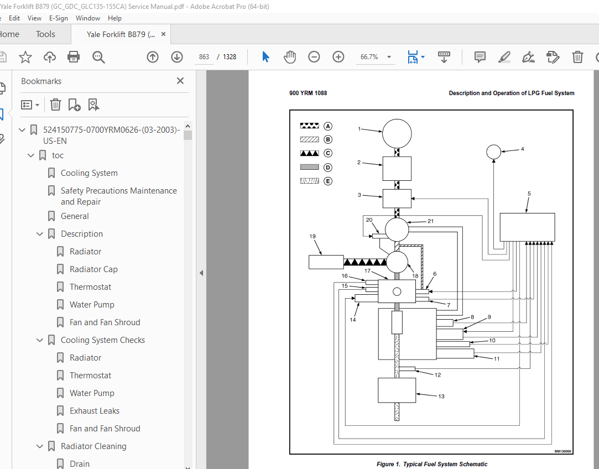Open the E-Sign menu
599x469 pixels.
[59, 18]
